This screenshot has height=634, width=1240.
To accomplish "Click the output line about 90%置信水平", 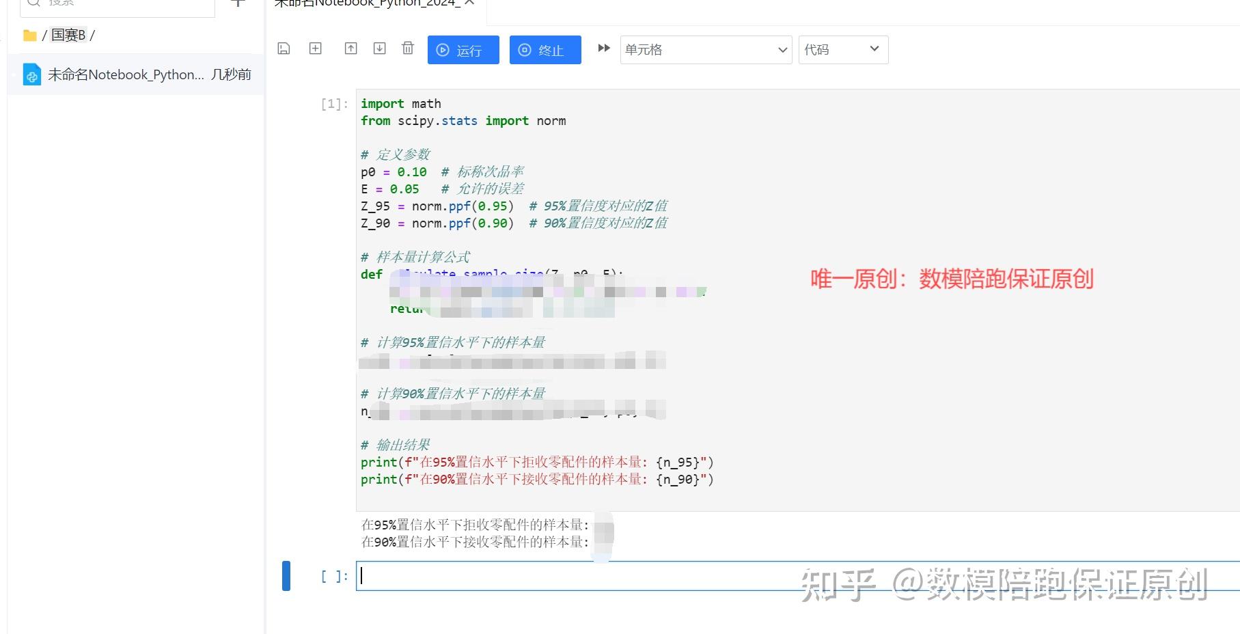I will [475, 542].
